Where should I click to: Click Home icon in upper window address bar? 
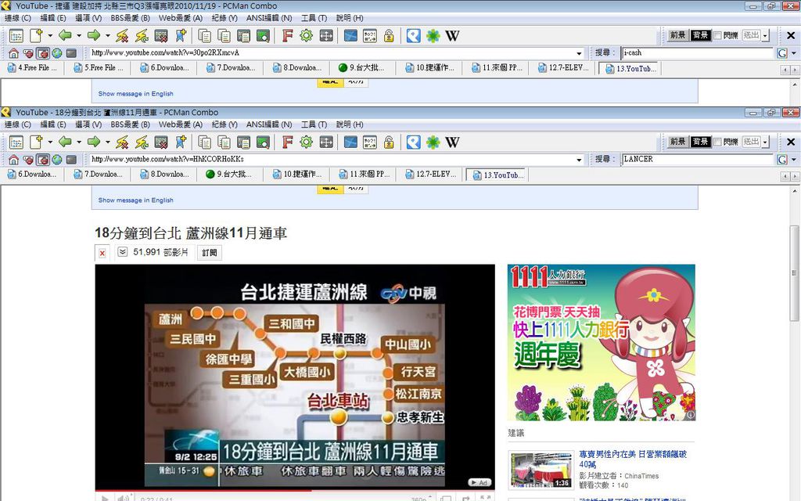[x=14, y=53]
